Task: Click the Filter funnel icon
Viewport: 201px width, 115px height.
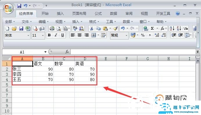Action: tap(186, 28)
